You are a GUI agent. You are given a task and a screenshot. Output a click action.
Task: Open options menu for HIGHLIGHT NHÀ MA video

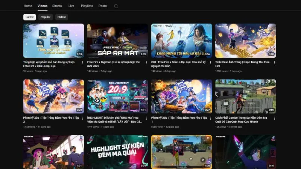(146, 118)
